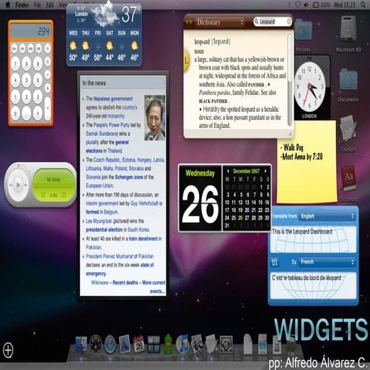Click the Trash icon in the Dock
Image resolution: width=370 pixels, height=370 pixels.
[291, 345]
